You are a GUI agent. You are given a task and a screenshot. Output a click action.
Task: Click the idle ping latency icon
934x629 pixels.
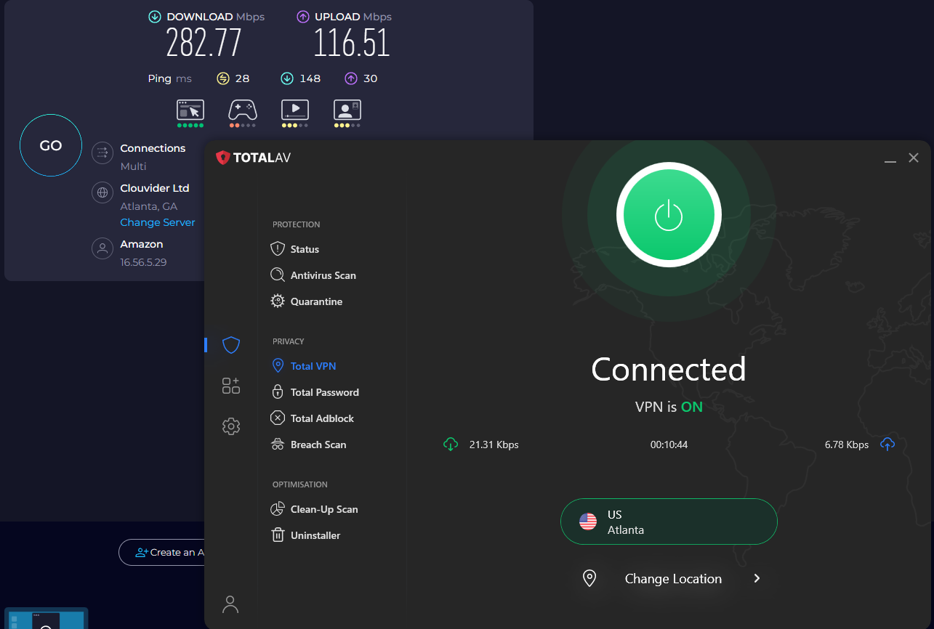click(223, 78)
